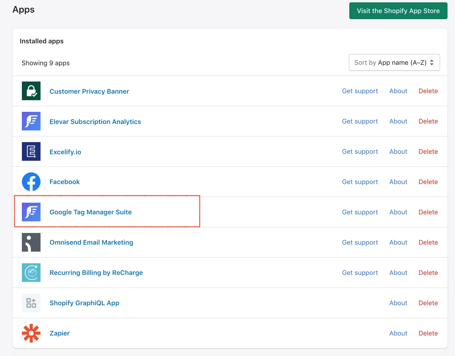The height and width of the screenshot is (356, 455).
Task: Click the Google Tag Manager Suite icon
Action: point(31,212)
